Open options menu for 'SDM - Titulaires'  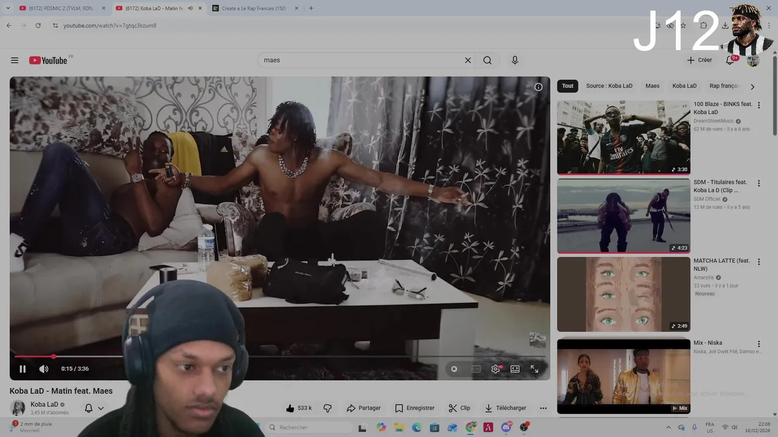point(759,183)
